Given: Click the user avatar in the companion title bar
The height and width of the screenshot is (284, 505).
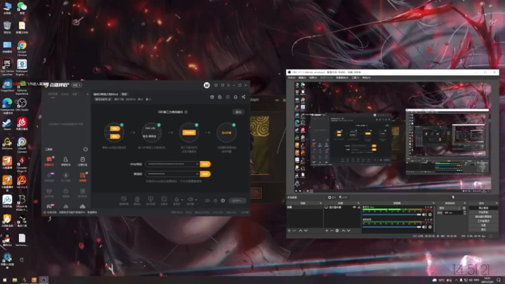Looking at the screenshot, I should [207, 85].
